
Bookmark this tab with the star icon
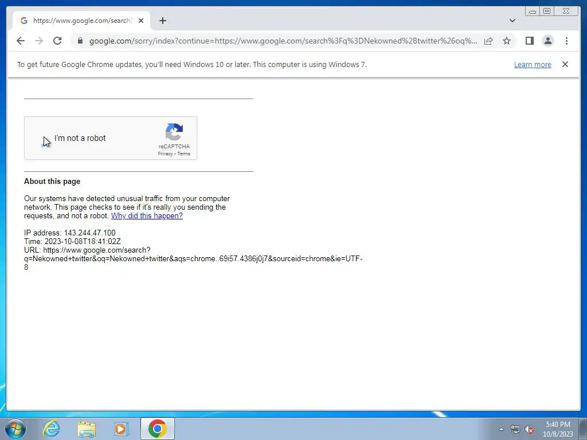507,41
